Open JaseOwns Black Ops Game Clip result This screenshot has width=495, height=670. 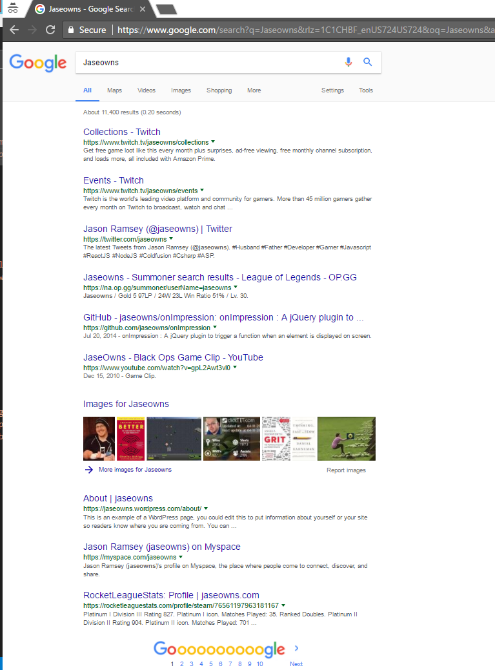[x=173, y=357]
